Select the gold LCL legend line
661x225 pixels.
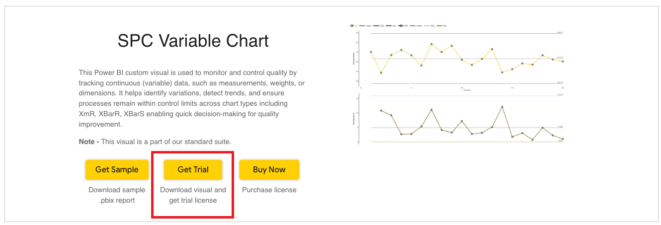click(x=440, y=25)
